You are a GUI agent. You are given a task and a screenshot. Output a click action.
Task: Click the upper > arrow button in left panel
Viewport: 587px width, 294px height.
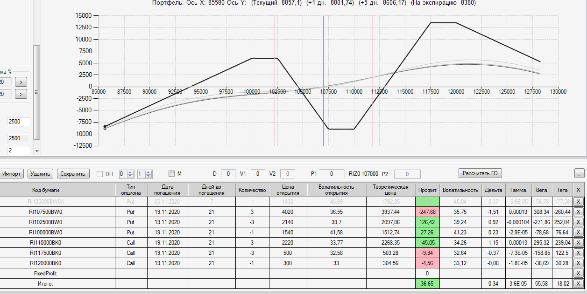pos(21,82)
